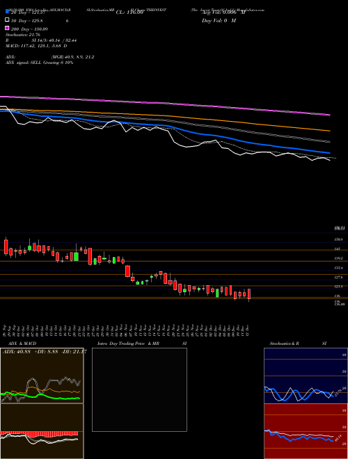The image size is (348, 459).
Task: Click the 'ADX: 40.88 +DY: 8.88 -DY: 21.17' header
Action: click(x=45, y=351)
